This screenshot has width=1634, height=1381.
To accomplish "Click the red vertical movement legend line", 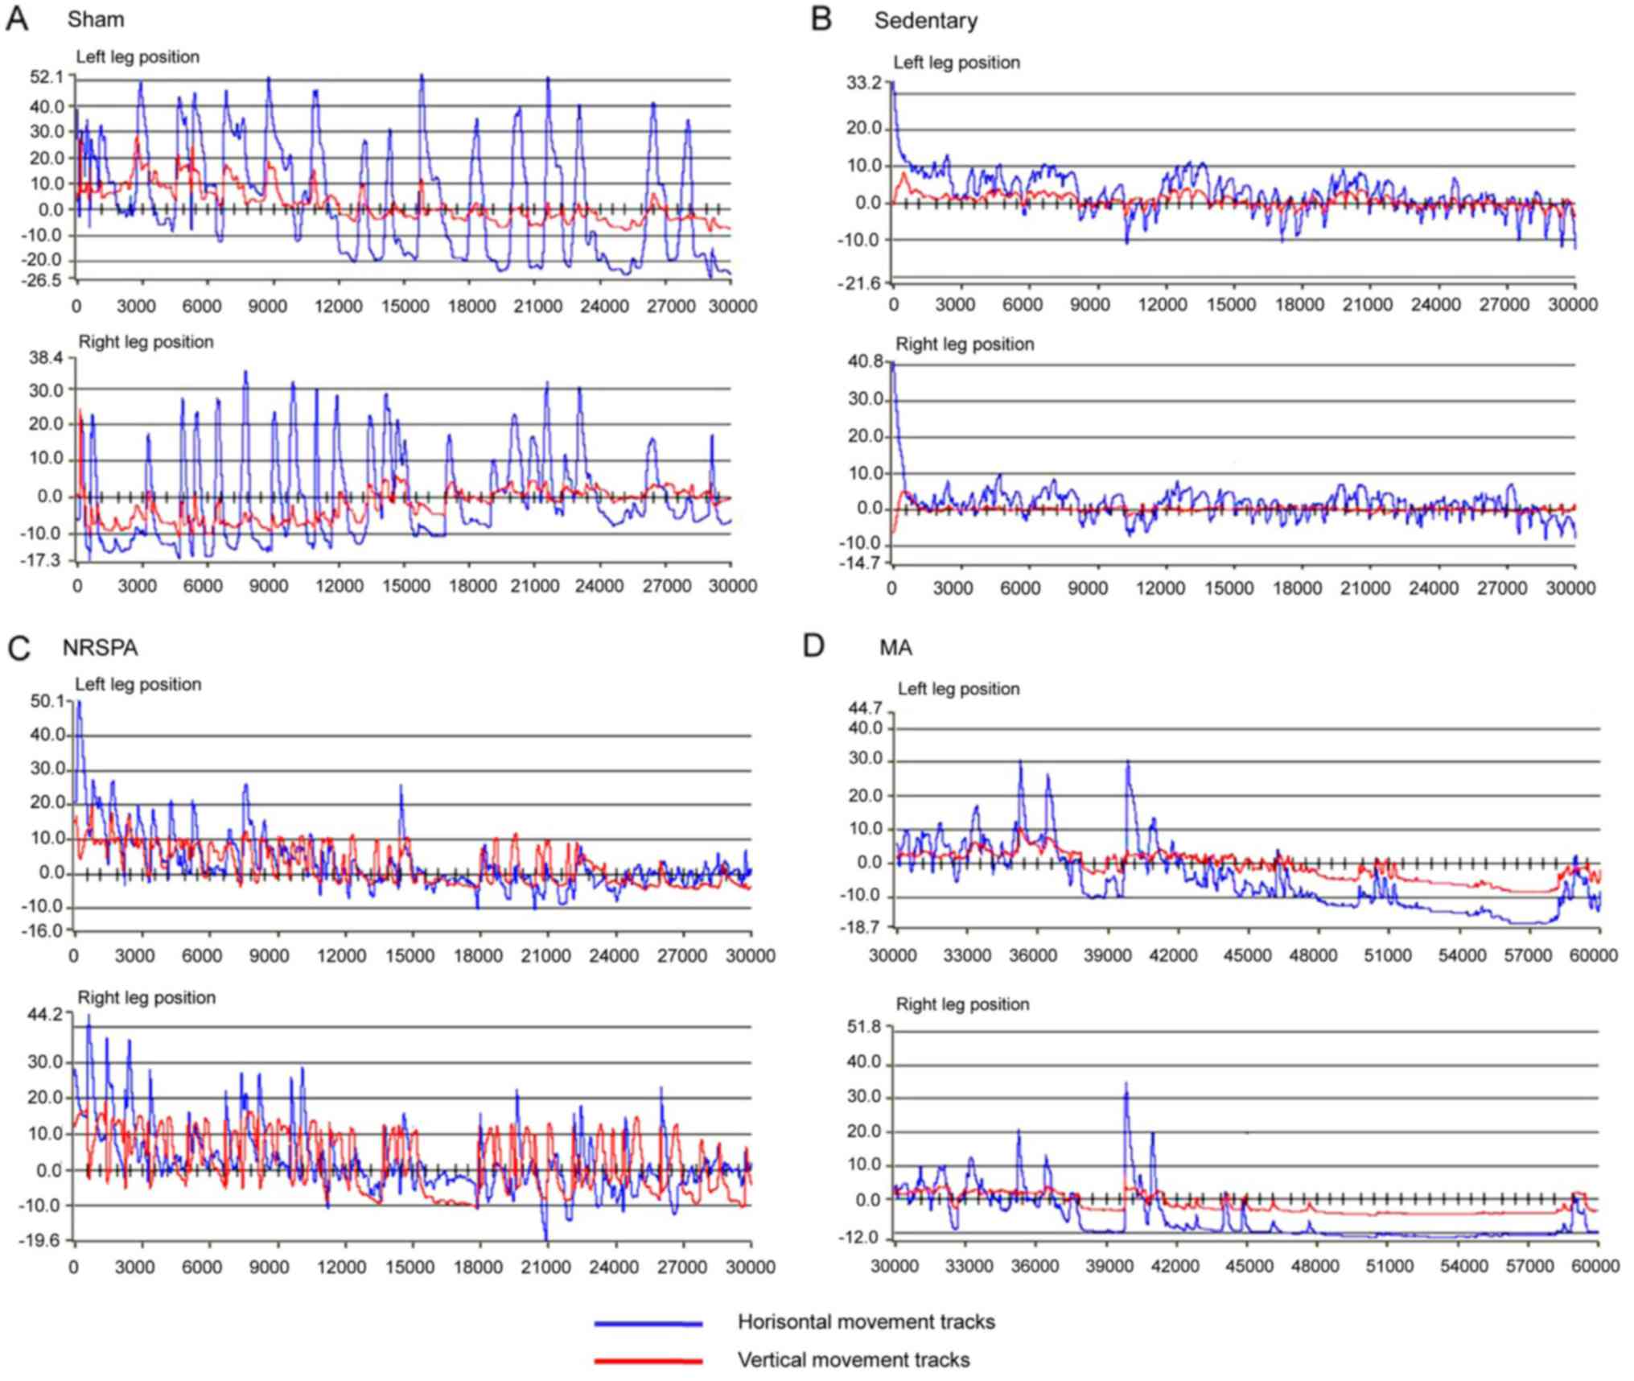I will [x=648, y=1361].
